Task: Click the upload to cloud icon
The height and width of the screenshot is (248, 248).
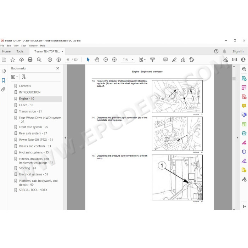Action: click(21, 60)
